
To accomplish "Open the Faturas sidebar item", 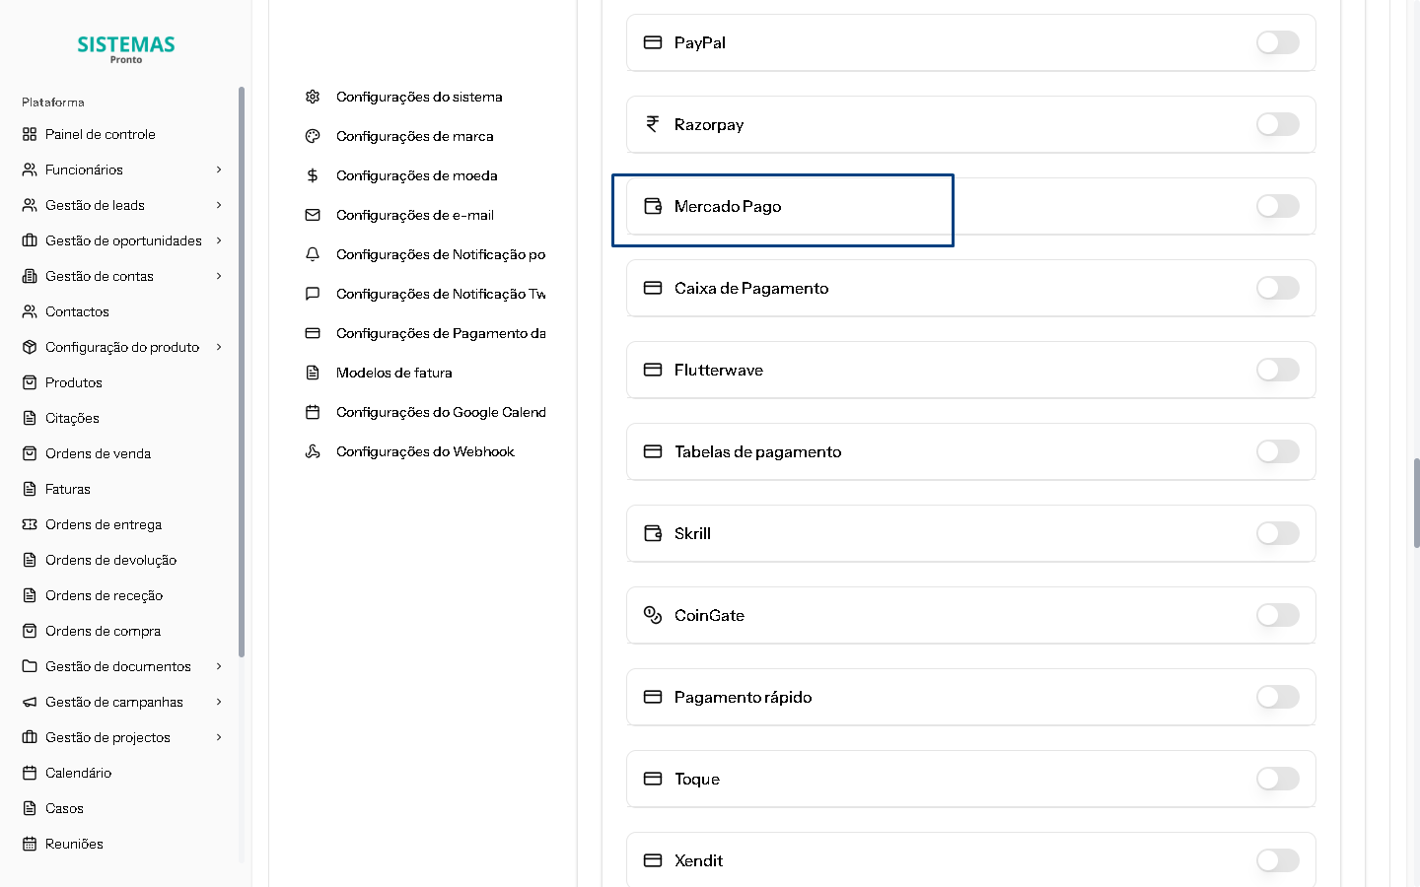I will pyautogui.click(x=67, y=489).
